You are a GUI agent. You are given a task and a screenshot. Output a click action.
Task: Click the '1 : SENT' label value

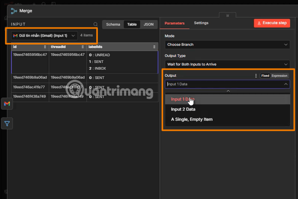tap(96, 62)
